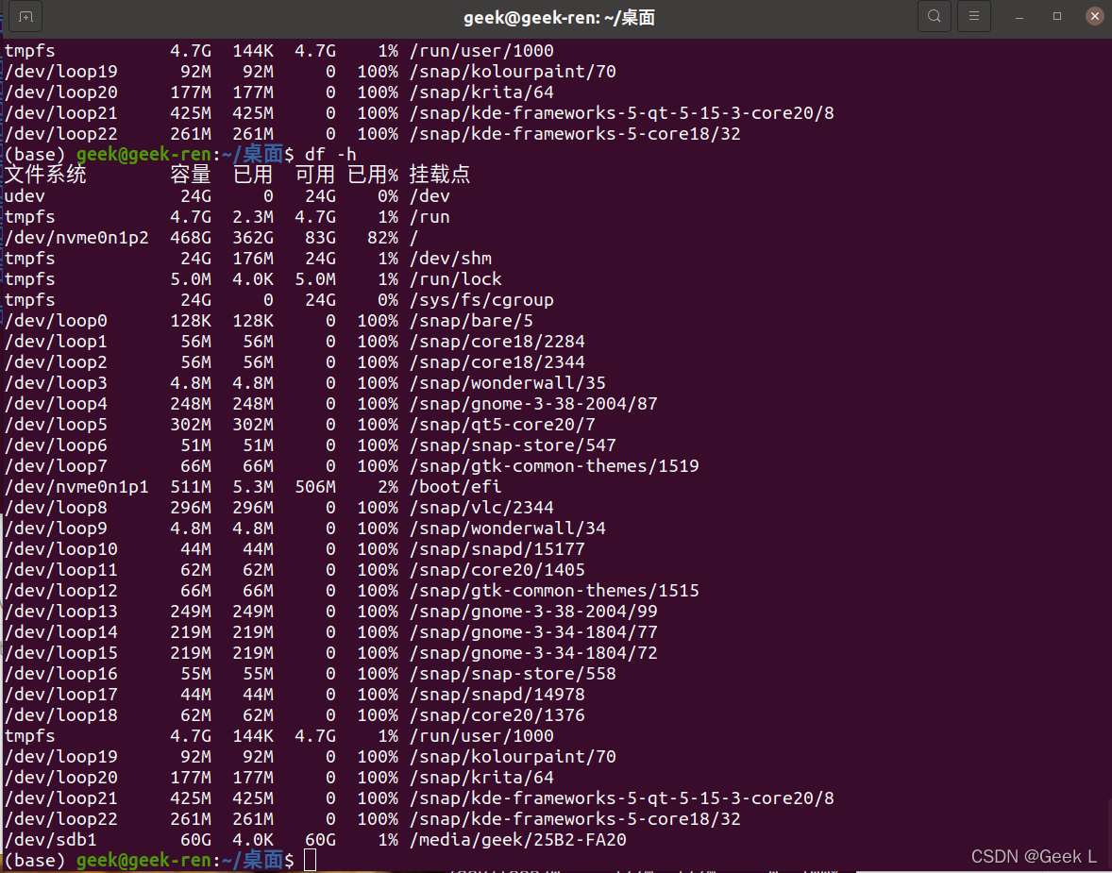The image size is (1112, 873).
Task: Click the 5.3M used value
Action: pos(253,486)
